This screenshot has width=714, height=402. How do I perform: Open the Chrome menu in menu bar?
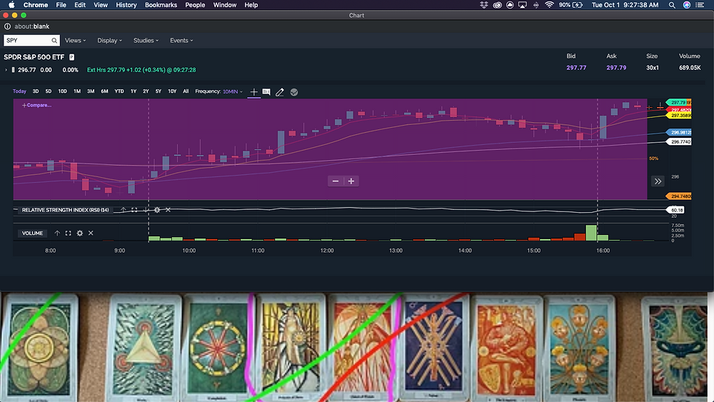click(x=36, y=5)
